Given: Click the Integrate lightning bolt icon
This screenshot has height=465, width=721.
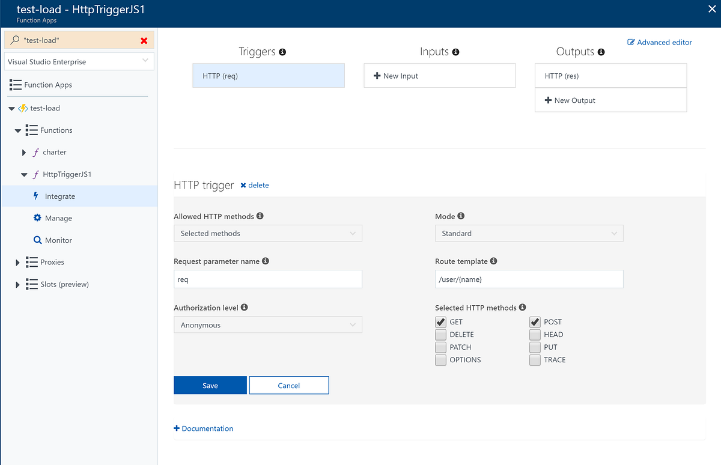Looking at the screenshot, I should tap(37, 196).
